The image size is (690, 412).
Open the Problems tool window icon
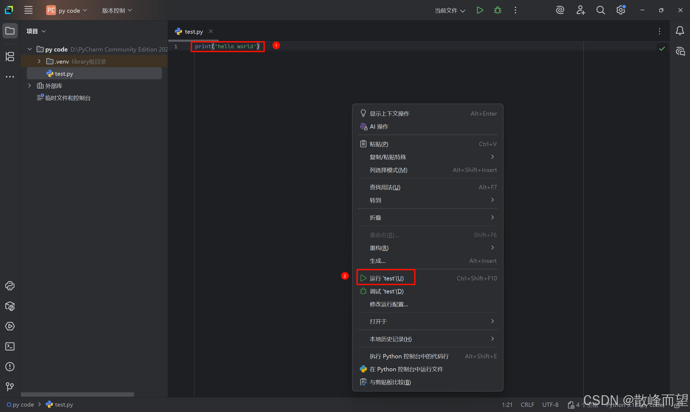click(10, 366)
